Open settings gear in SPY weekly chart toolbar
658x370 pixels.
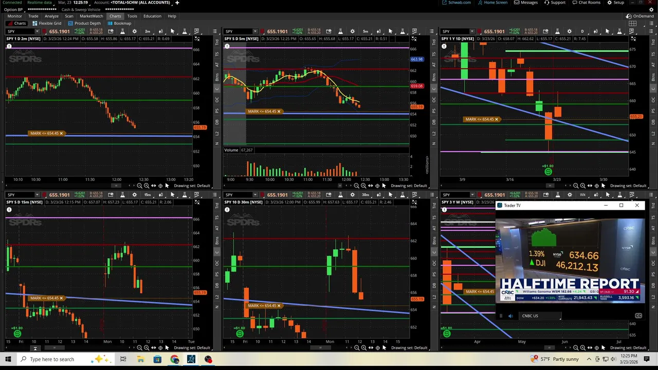(x=570, y=195)
